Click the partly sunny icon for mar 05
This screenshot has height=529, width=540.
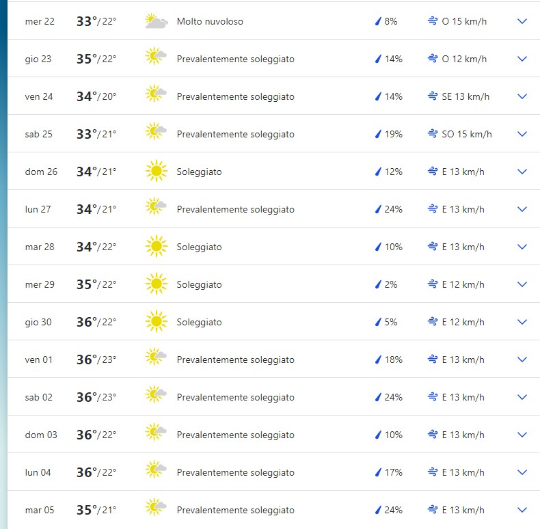[157, 510]
